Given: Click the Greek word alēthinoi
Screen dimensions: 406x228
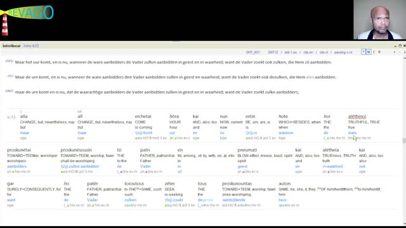Looking at the screenshot, I should 357,117.
